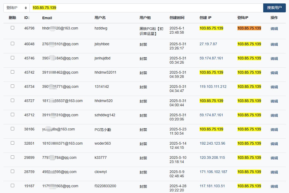Tick the checkbox for ID 45734
This screenshot has height=193, width=289.
[x=13, y=86]
